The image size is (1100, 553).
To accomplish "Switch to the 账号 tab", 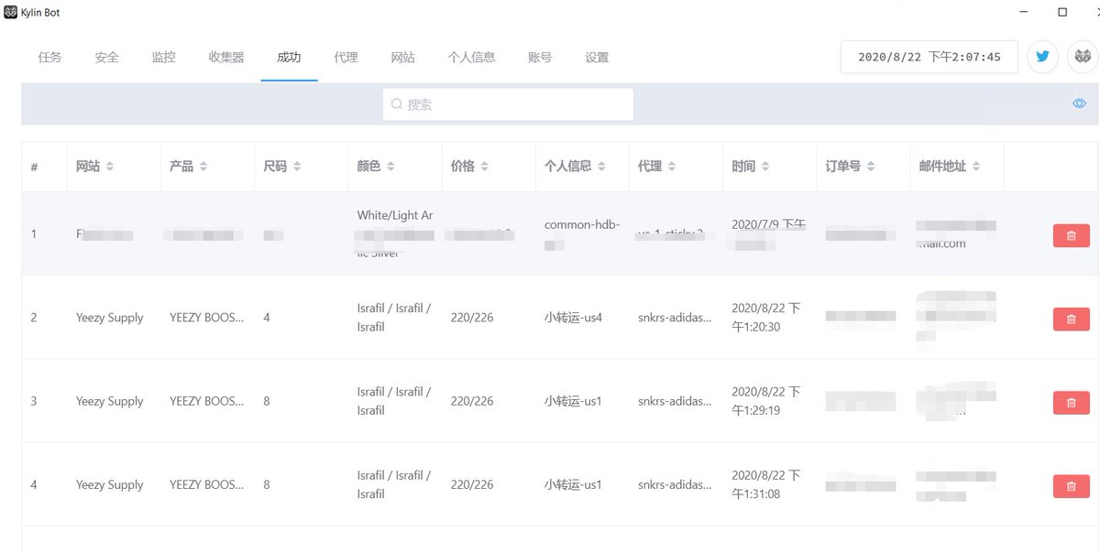I will [x=540, y=57].
